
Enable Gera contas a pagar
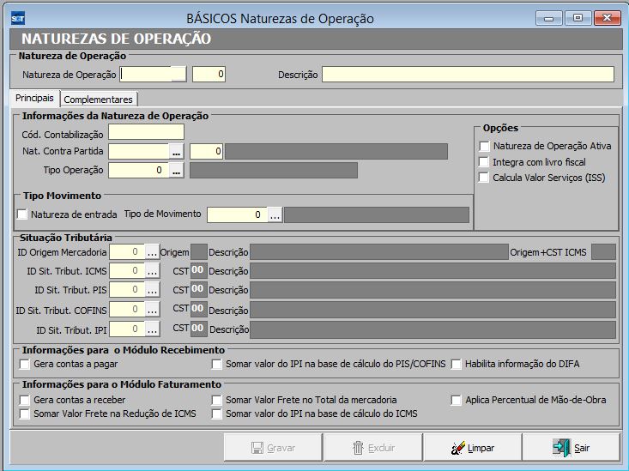25,364
